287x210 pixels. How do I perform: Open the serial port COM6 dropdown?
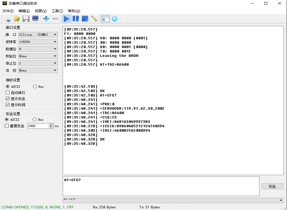[x=38, y=35]
